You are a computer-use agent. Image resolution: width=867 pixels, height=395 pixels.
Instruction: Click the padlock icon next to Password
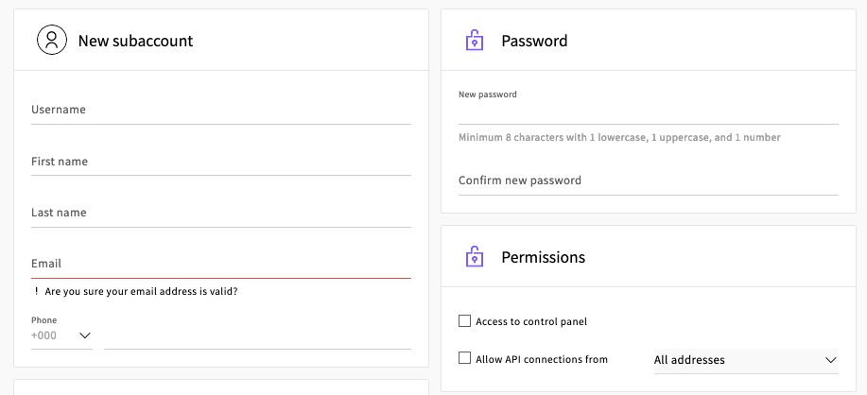point(475,41)
